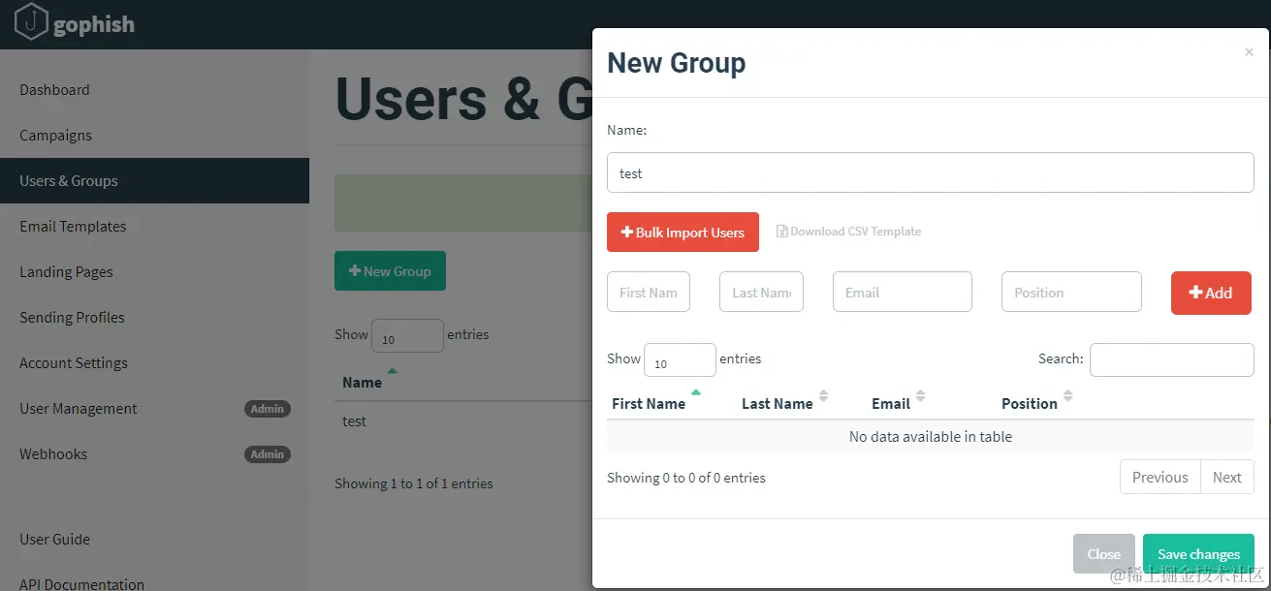
Task: Open Landing Pages in the sidebar
Action: pos(66,272)
